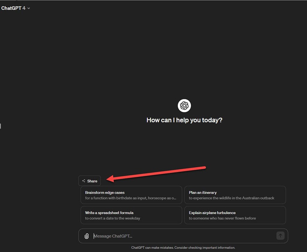
Task: Select the 'Brainstorm edge cases' suggestion card
Action: click(131, 195)
